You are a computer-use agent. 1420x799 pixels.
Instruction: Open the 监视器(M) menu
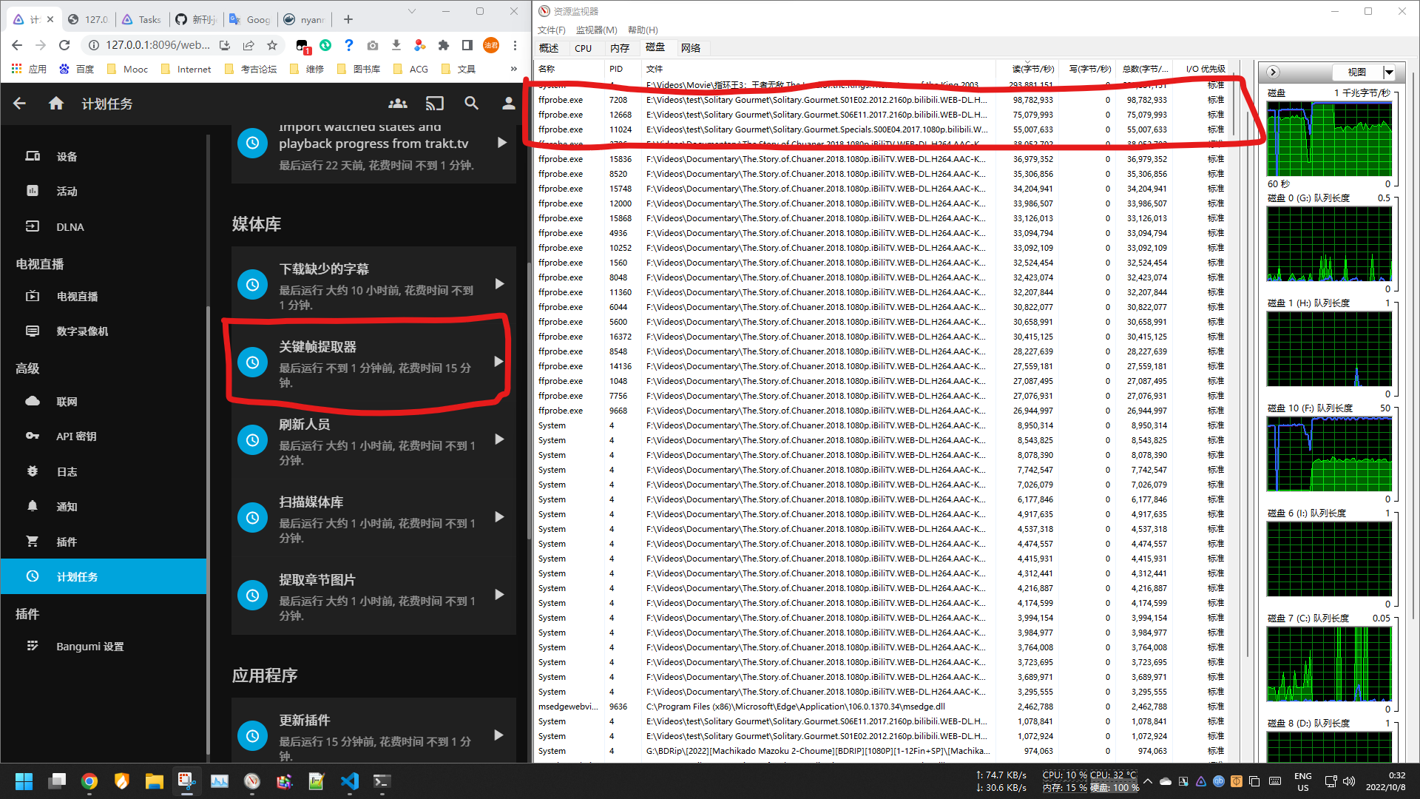(596, 30)
